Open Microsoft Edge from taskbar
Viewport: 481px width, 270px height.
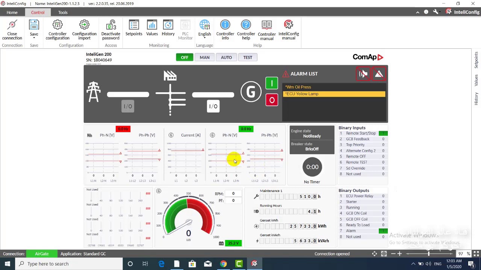(x=162, y=264)
